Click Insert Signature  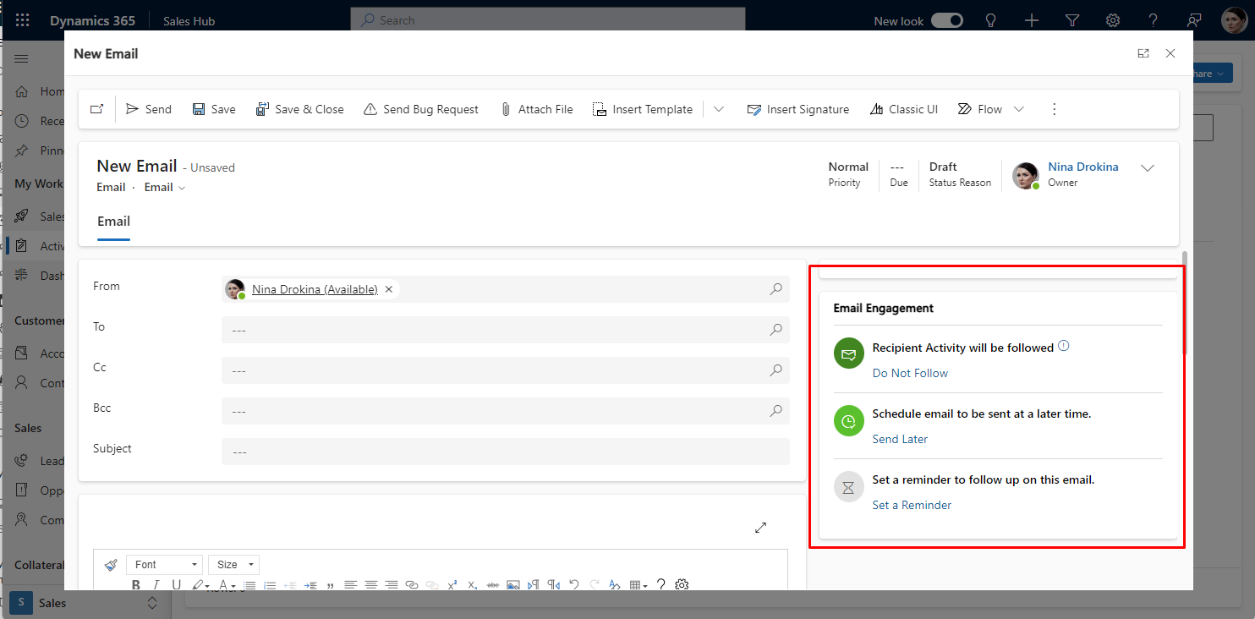(x=798, y=109)
